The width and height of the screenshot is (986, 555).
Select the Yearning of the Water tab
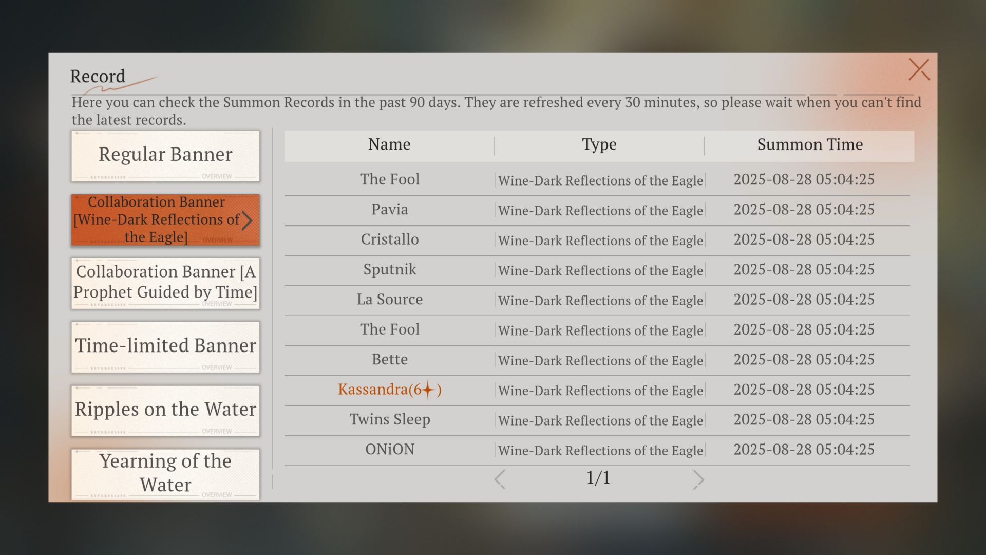(x=165, y=473)
